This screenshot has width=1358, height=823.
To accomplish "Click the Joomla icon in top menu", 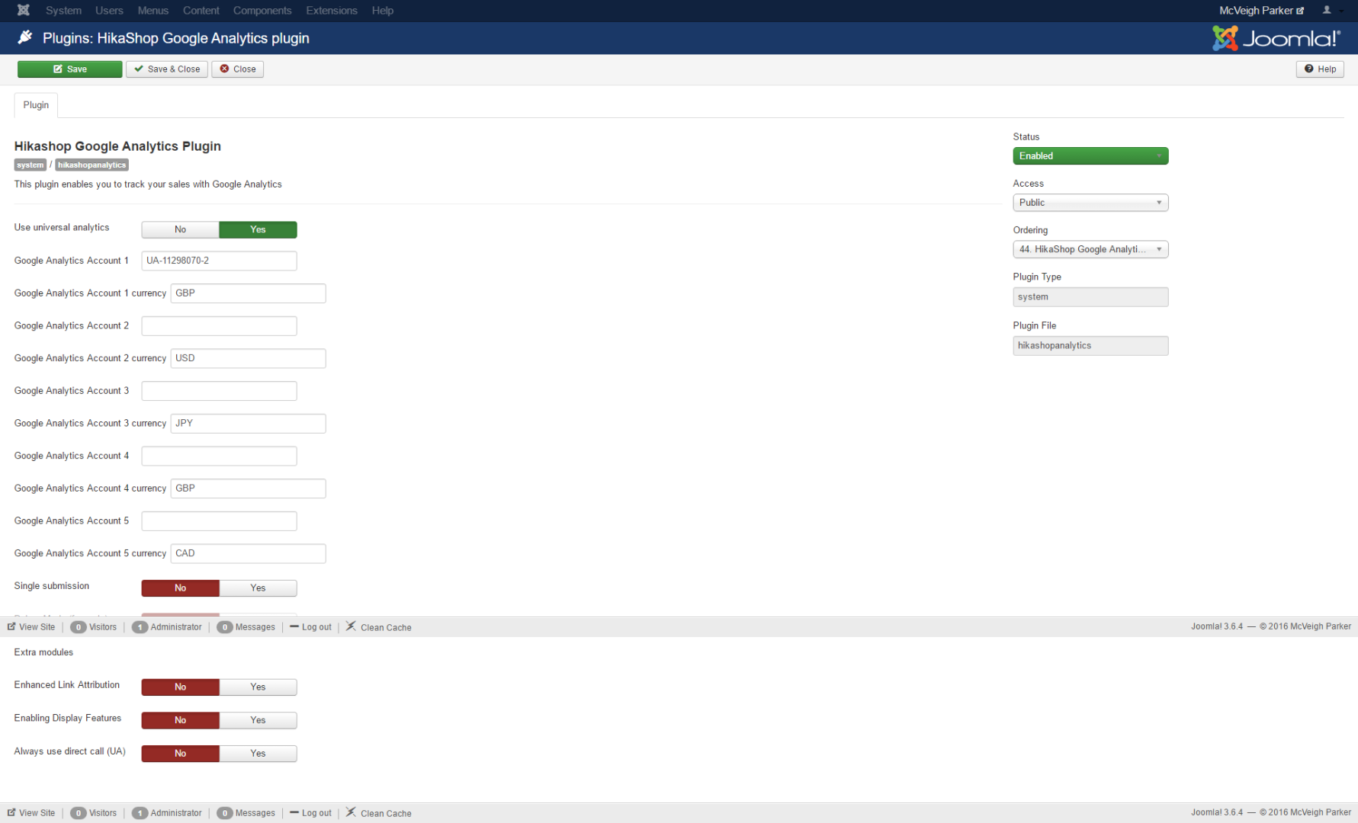I will click(24, 10).
